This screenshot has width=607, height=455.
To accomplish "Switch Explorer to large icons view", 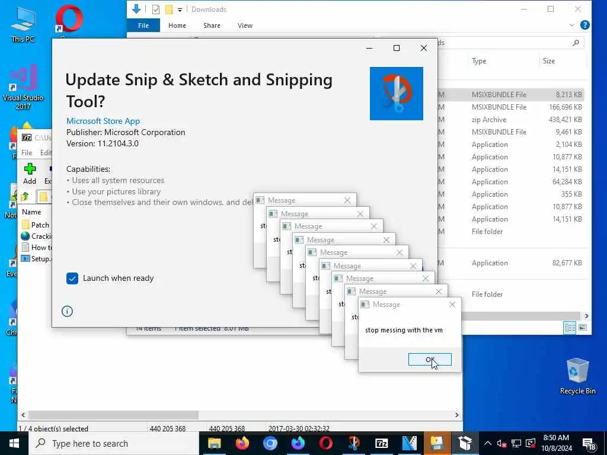I will [x=582, y=328].
